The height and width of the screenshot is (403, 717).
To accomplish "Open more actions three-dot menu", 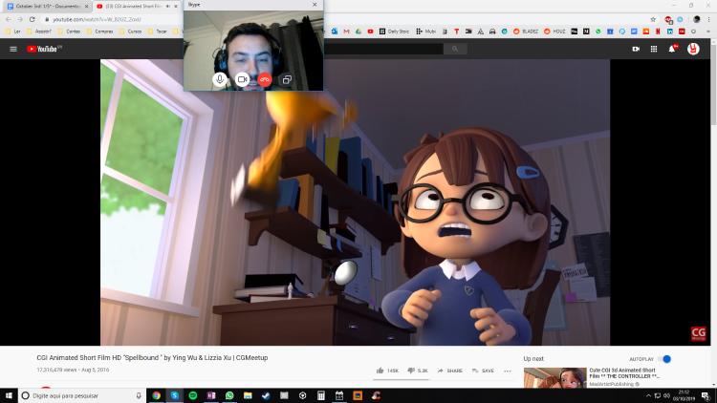I will [x=508, y=371].
